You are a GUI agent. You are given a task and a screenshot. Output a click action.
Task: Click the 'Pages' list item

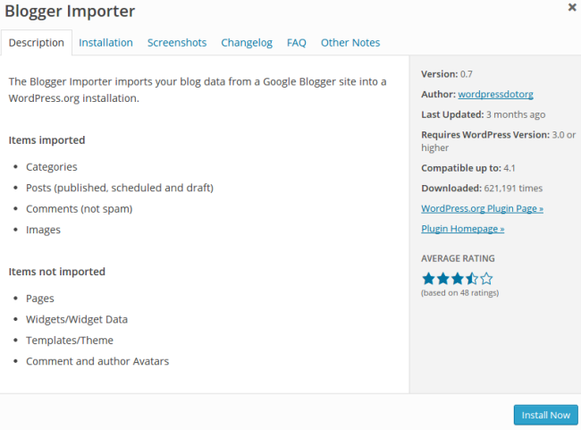(x=40, y=299)
